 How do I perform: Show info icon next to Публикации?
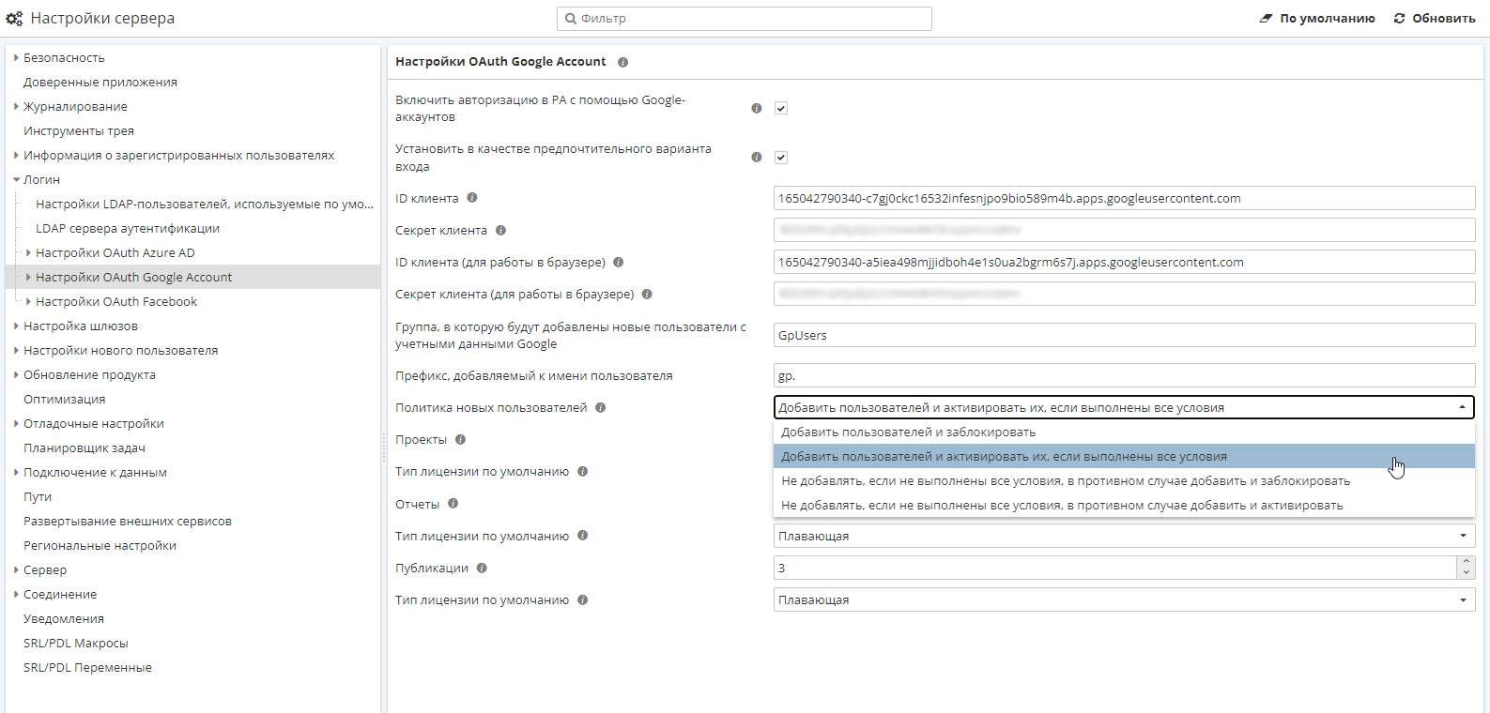[482, 568]
